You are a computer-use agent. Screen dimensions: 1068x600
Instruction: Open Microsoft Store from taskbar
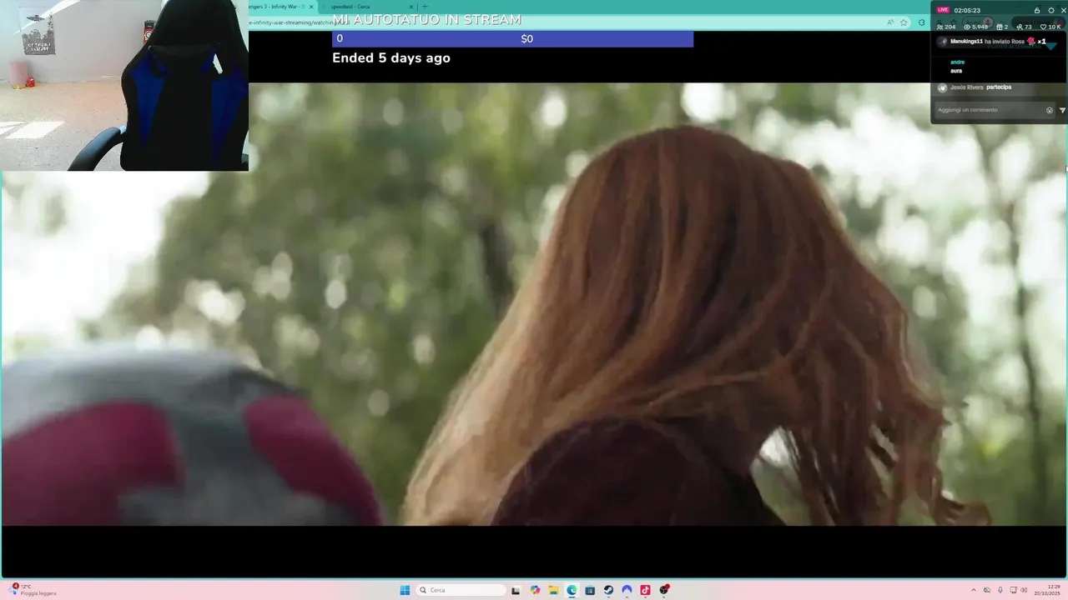point(590,590)
